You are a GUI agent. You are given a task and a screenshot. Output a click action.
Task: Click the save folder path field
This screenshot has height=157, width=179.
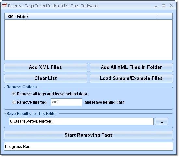coord(81,121)
